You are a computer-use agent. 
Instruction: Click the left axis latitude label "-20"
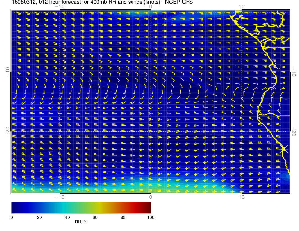tap(8, 131)
